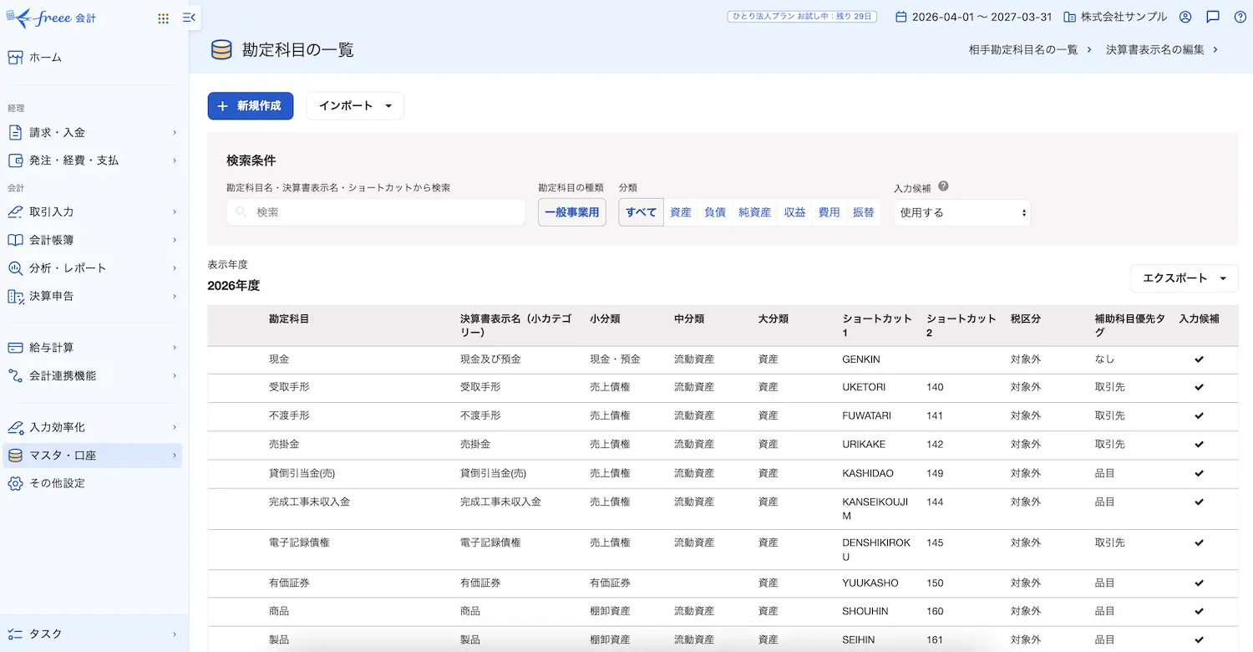This screenshot has width=1253, height=652.
Task: Filter accounts by 負債
Action: 715,212
